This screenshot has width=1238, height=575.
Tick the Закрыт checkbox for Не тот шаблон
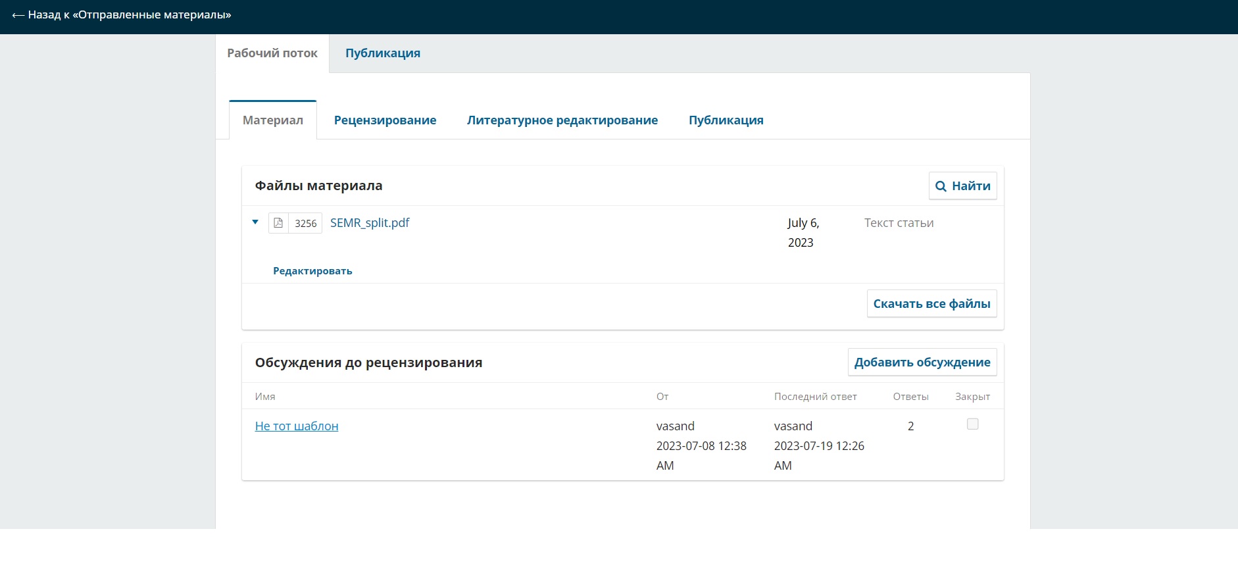tap(972, 424)
